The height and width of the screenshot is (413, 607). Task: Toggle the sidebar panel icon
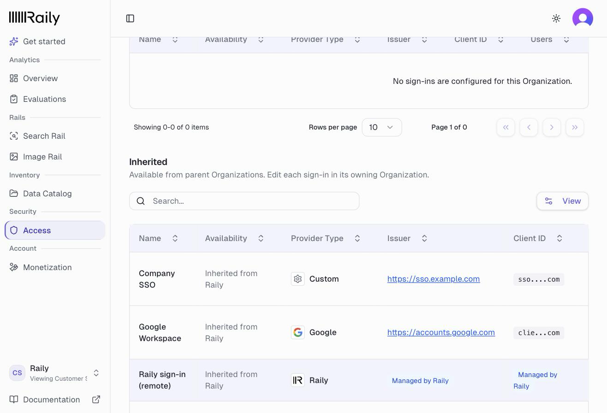pyautogui.click(x=130, y=18)
